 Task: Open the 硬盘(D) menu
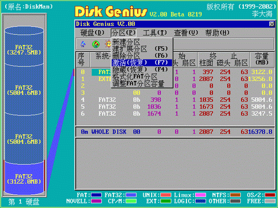click(x=92, y=33)
